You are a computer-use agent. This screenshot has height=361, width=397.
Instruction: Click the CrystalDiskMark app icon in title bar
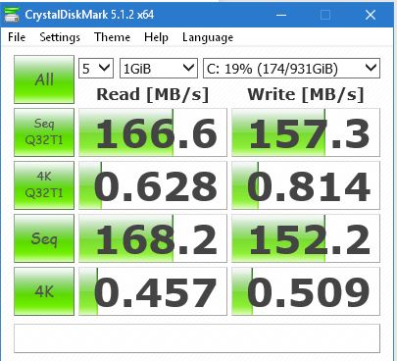click(12, 15)
